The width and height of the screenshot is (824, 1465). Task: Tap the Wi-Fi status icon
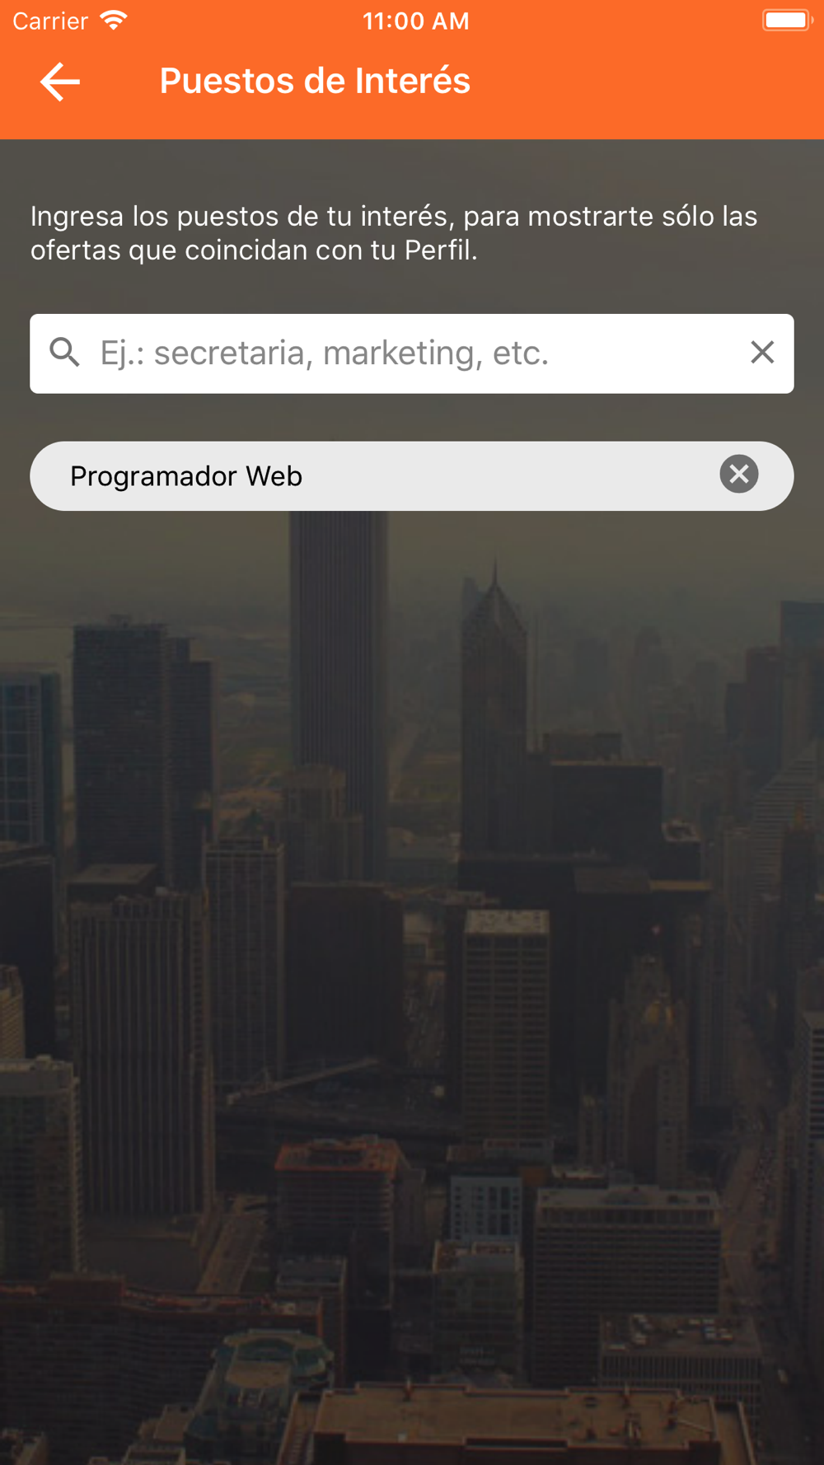click(x=114, y=21)
